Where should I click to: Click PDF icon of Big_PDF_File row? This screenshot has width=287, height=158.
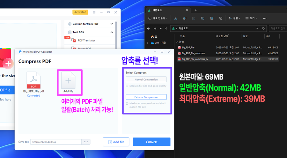179,48
